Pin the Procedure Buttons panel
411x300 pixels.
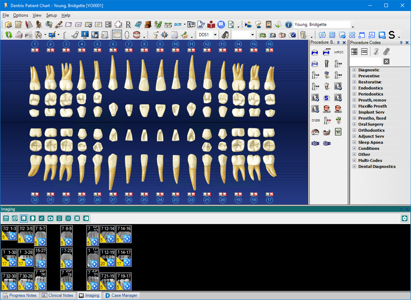338,43
